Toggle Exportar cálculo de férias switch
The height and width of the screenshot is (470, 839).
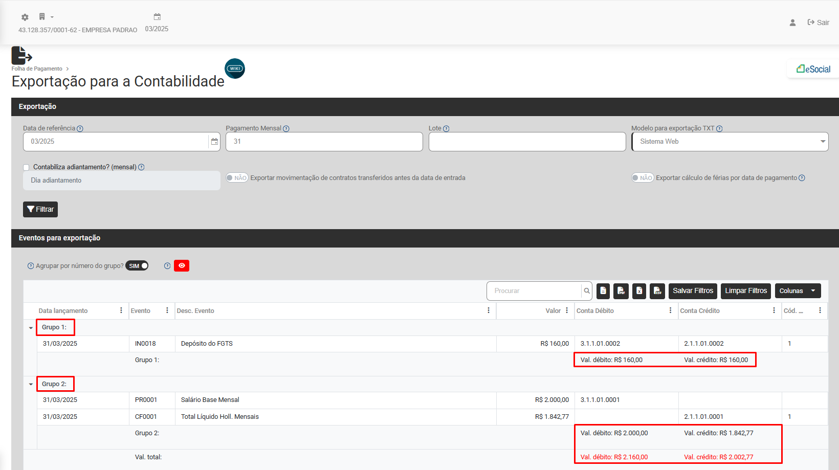(x=643, y=178)
